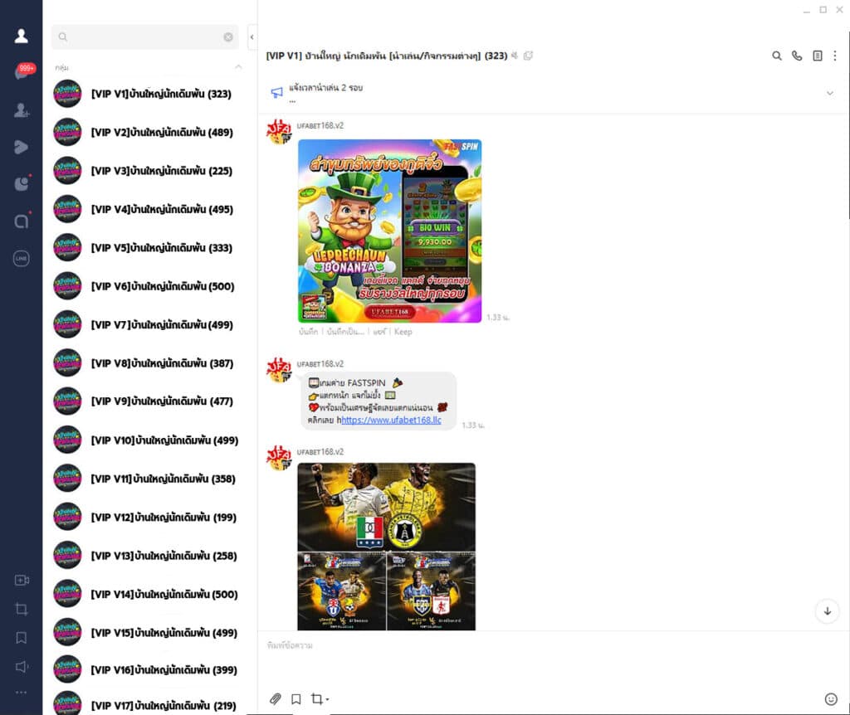850x715 pixels.
Task: Start a voice call in chat header
Action: [797, 56]
